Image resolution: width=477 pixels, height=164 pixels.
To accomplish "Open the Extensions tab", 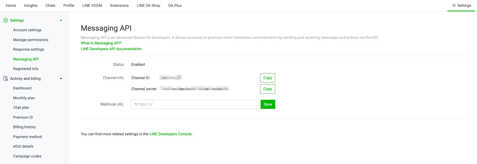I will pyautogui.click(x=119, y=6).
